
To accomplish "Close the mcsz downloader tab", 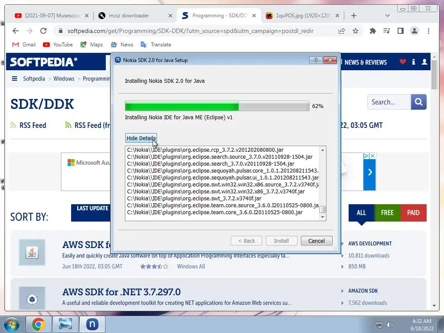I will (170, 16).
